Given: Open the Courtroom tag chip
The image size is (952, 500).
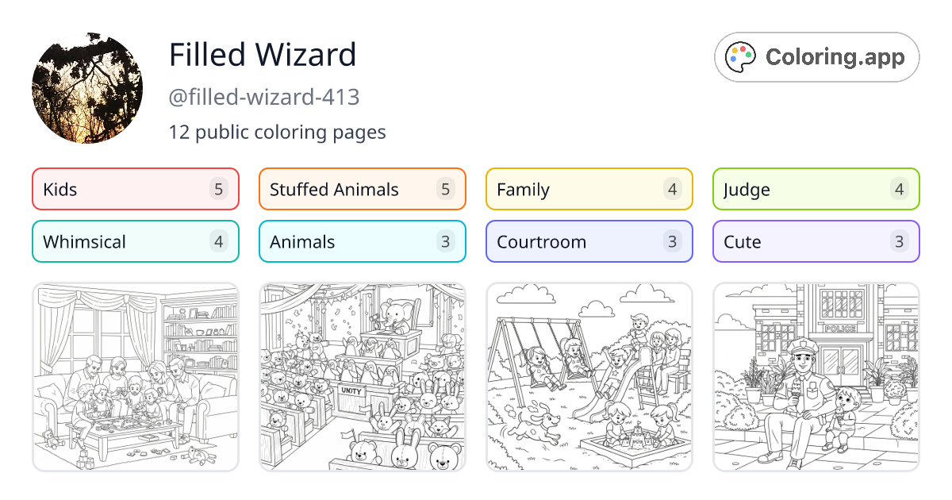Looking at the screenshot, I should (589, 241).
